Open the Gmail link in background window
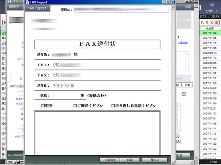This screenshot has width=221, height=165. point(183,43)
